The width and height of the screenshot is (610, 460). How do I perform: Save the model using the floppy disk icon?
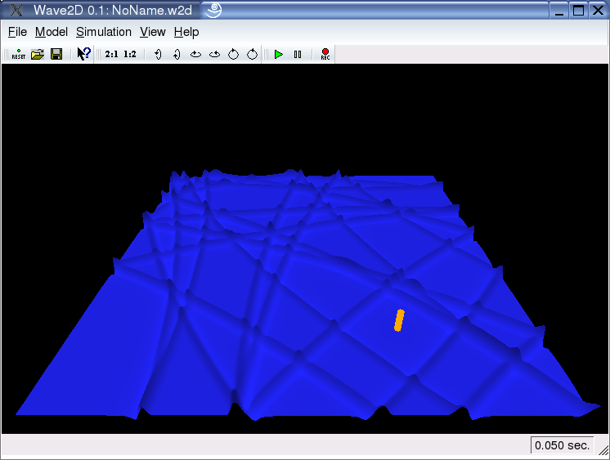pos(56,55)
